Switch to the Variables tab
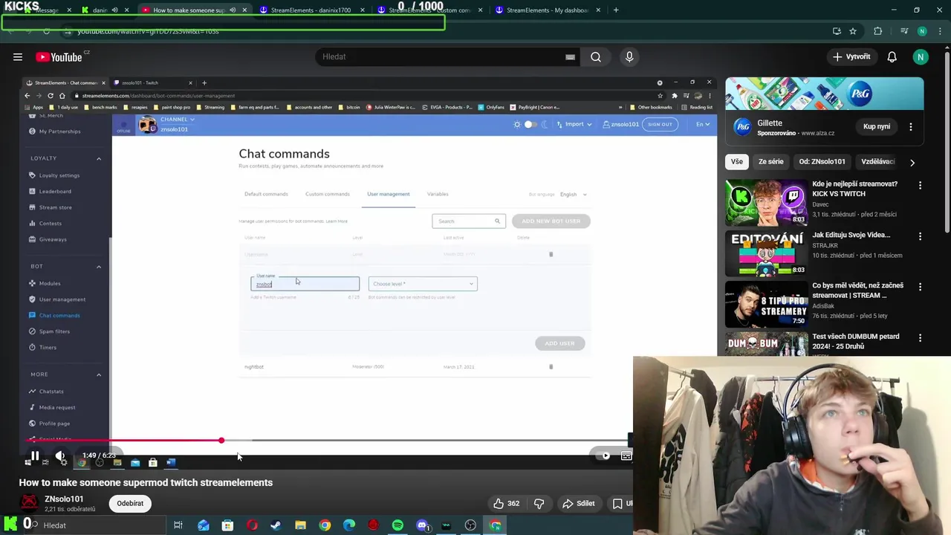Viewport: 951px width, 535px height. point(438,194)
